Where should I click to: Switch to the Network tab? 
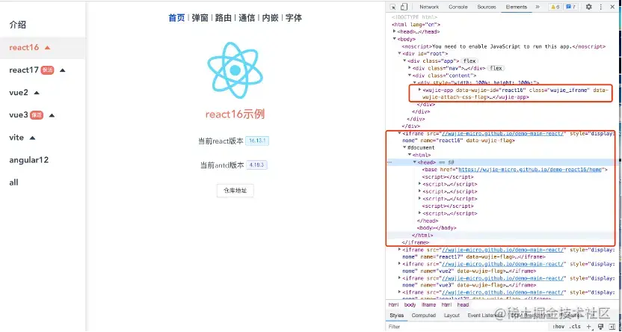429,7
